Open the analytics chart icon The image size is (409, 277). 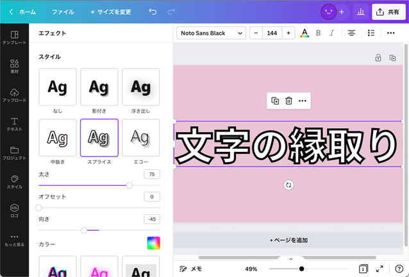click(x=361, y=12)
